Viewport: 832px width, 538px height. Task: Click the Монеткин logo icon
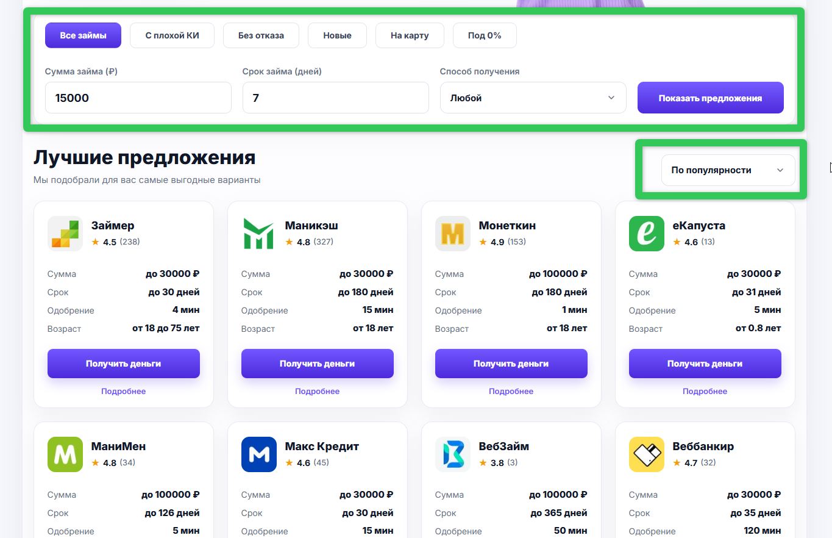[x=453, y=234]
